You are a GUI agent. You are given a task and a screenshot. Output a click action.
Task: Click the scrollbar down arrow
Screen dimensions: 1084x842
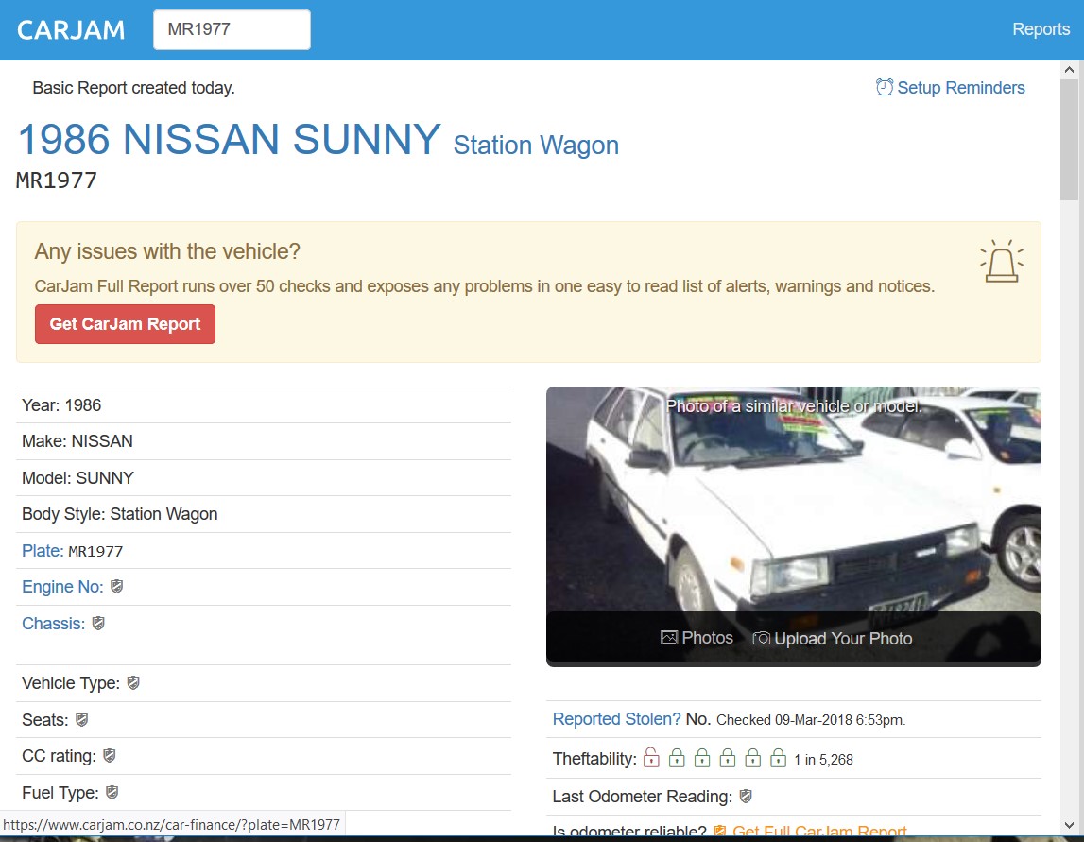tap(1069, 825)
